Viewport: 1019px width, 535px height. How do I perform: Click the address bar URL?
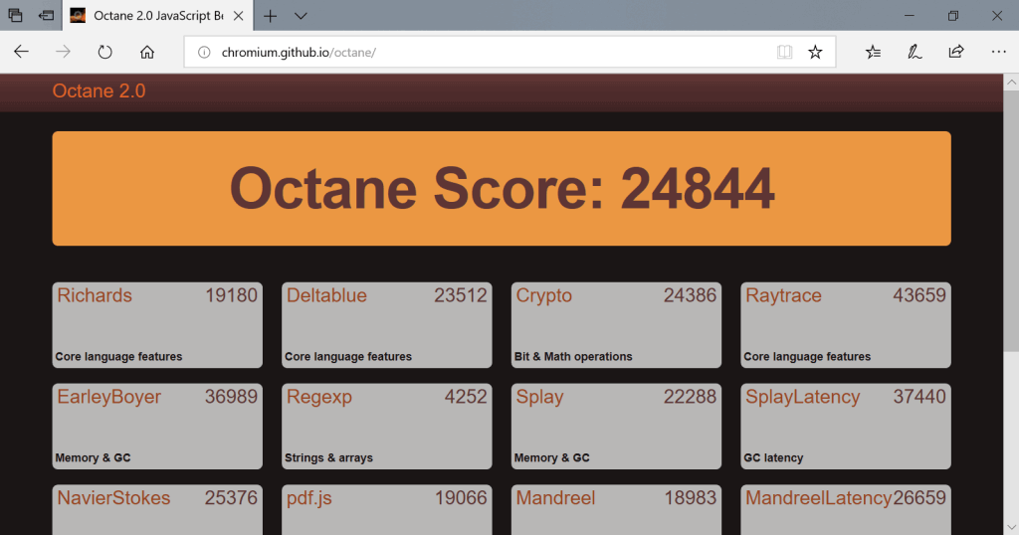tap(299, 52)
